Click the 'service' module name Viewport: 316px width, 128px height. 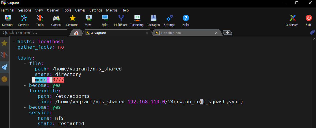click(x=39, y=113)
